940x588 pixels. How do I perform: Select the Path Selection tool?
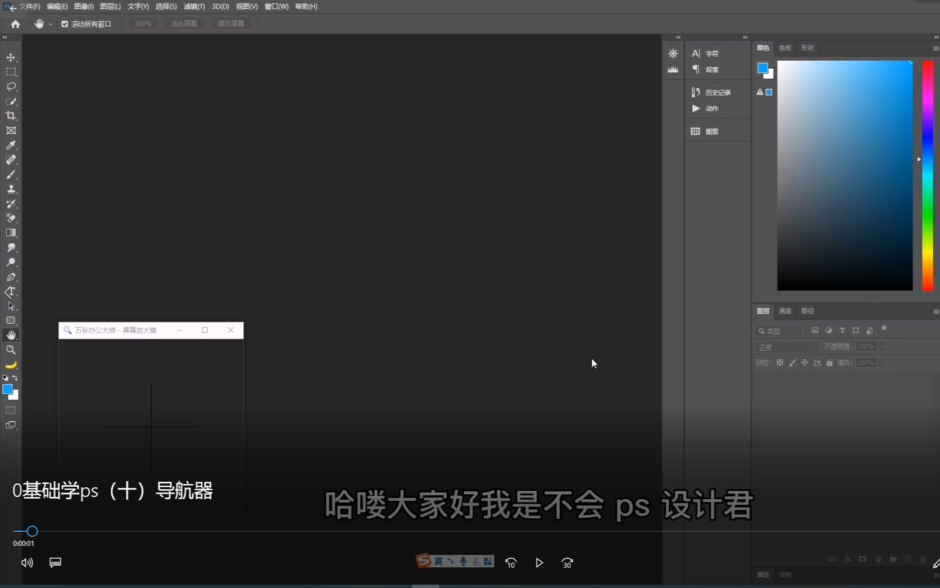11,306
